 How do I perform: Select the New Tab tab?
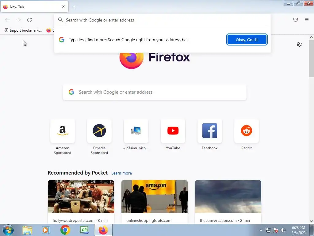click(x=34, y=7)
